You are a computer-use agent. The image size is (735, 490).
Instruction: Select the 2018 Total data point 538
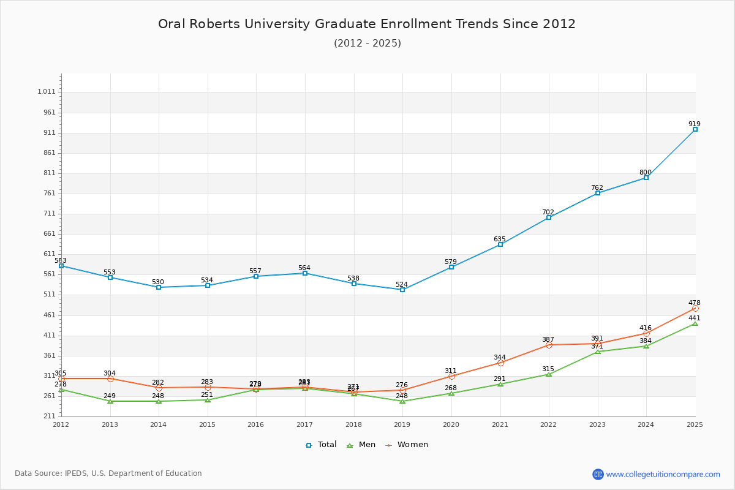(x=354, y=284)
